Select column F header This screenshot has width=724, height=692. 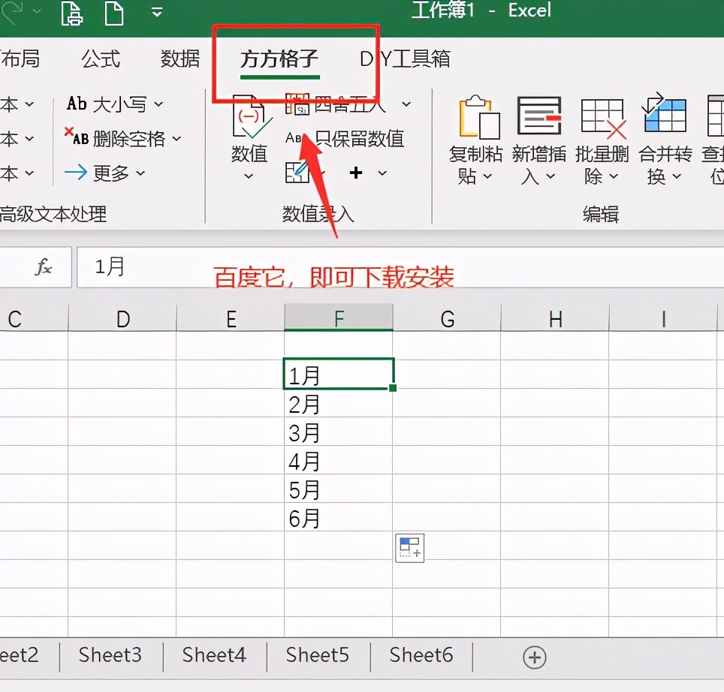coord(339,317)
